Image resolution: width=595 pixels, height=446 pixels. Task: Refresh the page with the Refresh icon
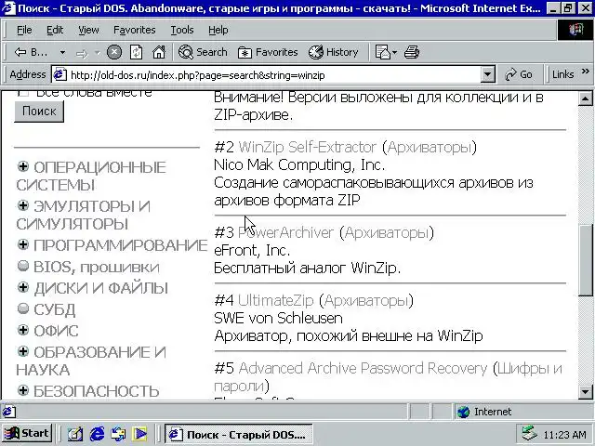[x=136, y=52]
